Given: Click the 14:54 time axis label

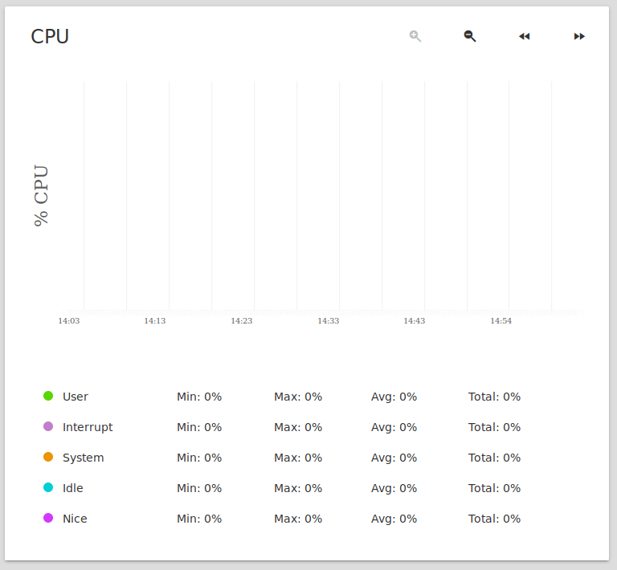Looking at the screenshot, I should click(x=501, y=321).
